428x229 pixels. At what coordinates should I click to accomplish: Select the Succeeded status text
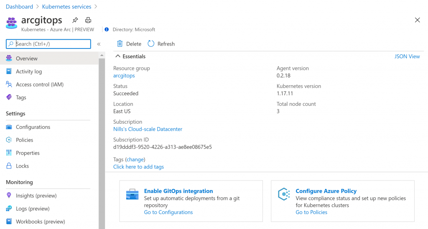pos(126,93)
